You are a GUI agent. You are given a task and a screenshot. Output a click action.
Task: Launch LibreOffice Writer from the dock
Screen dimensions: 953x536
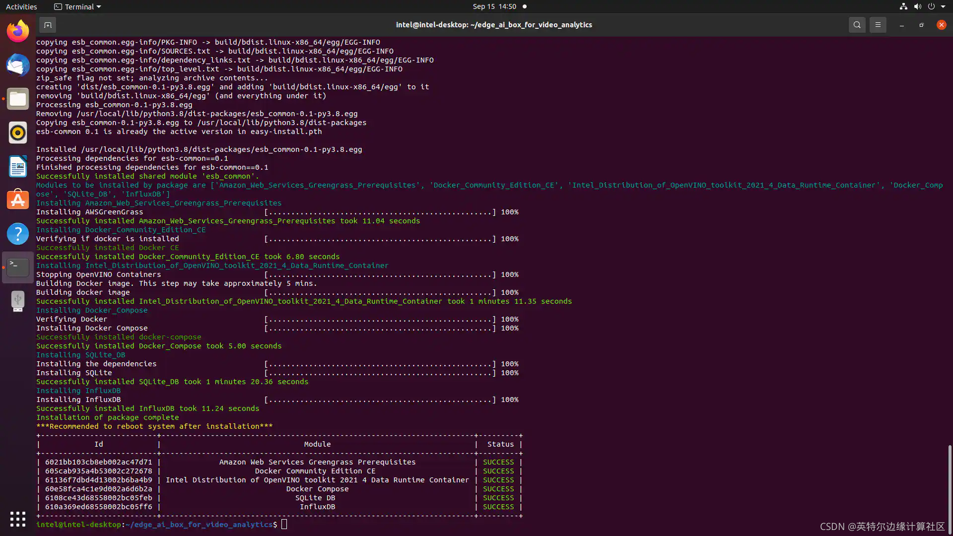coord(18,166)
